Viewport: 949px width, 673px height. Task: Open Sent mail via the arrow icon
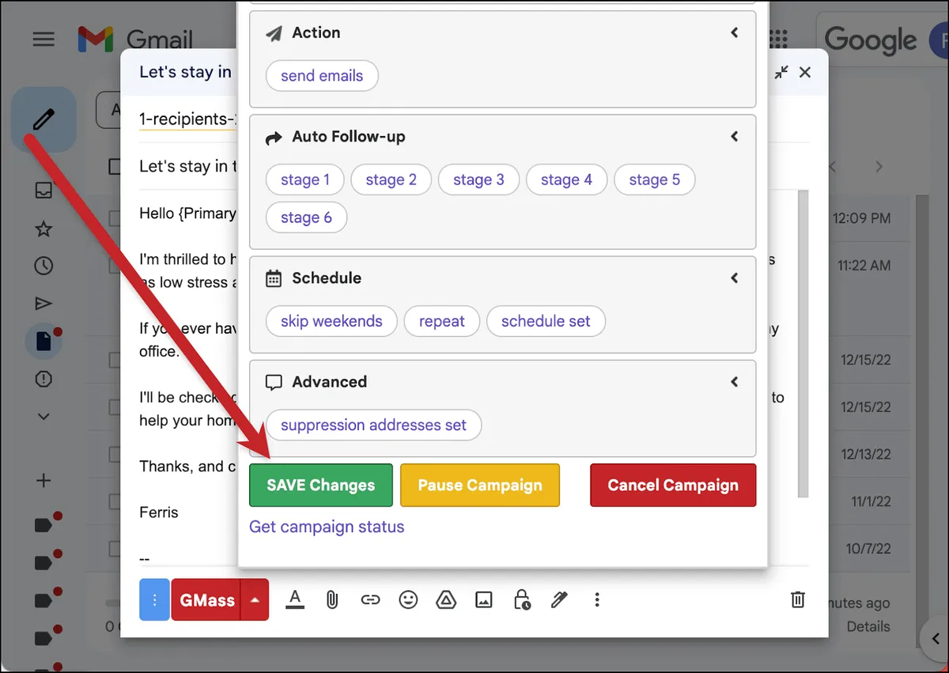[43, 304]
